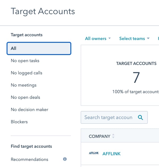The image size is (159, 167).
Task: Filter by No open tasks
Action: (x=25, y=61)
